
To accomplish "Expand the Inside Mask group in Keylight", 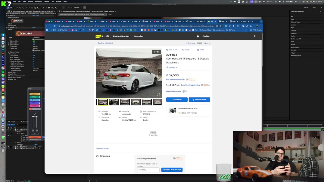I will tap(8, 72).
